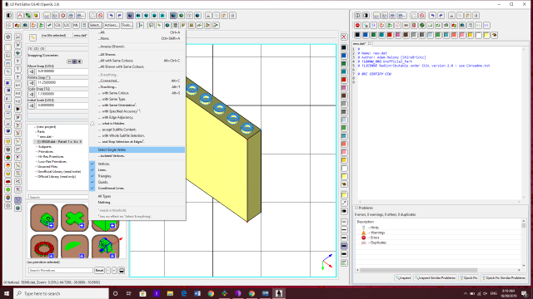Expand the Subparts tree node

[x=37, y=147]
